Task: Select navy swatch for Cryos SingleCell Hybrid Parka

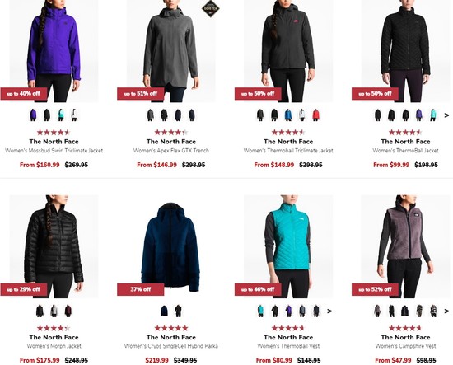Action: 164,311
